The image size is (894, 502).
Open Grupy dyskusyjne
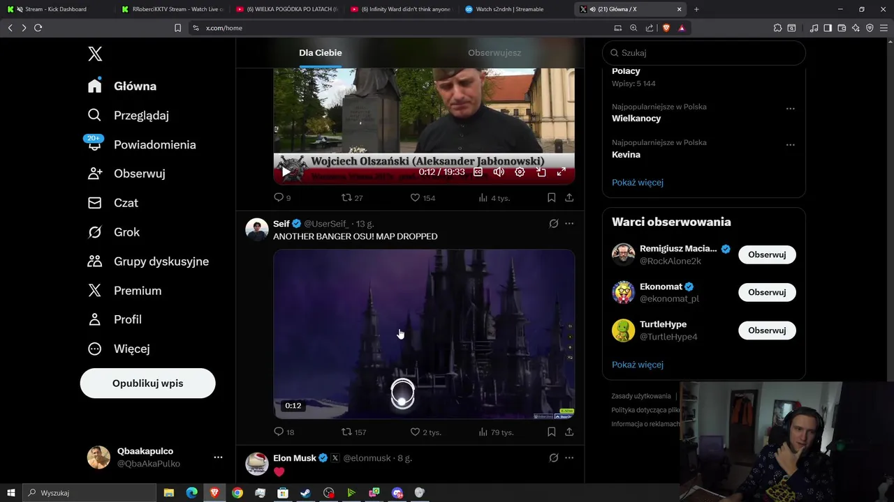click(x=149, y=261)
